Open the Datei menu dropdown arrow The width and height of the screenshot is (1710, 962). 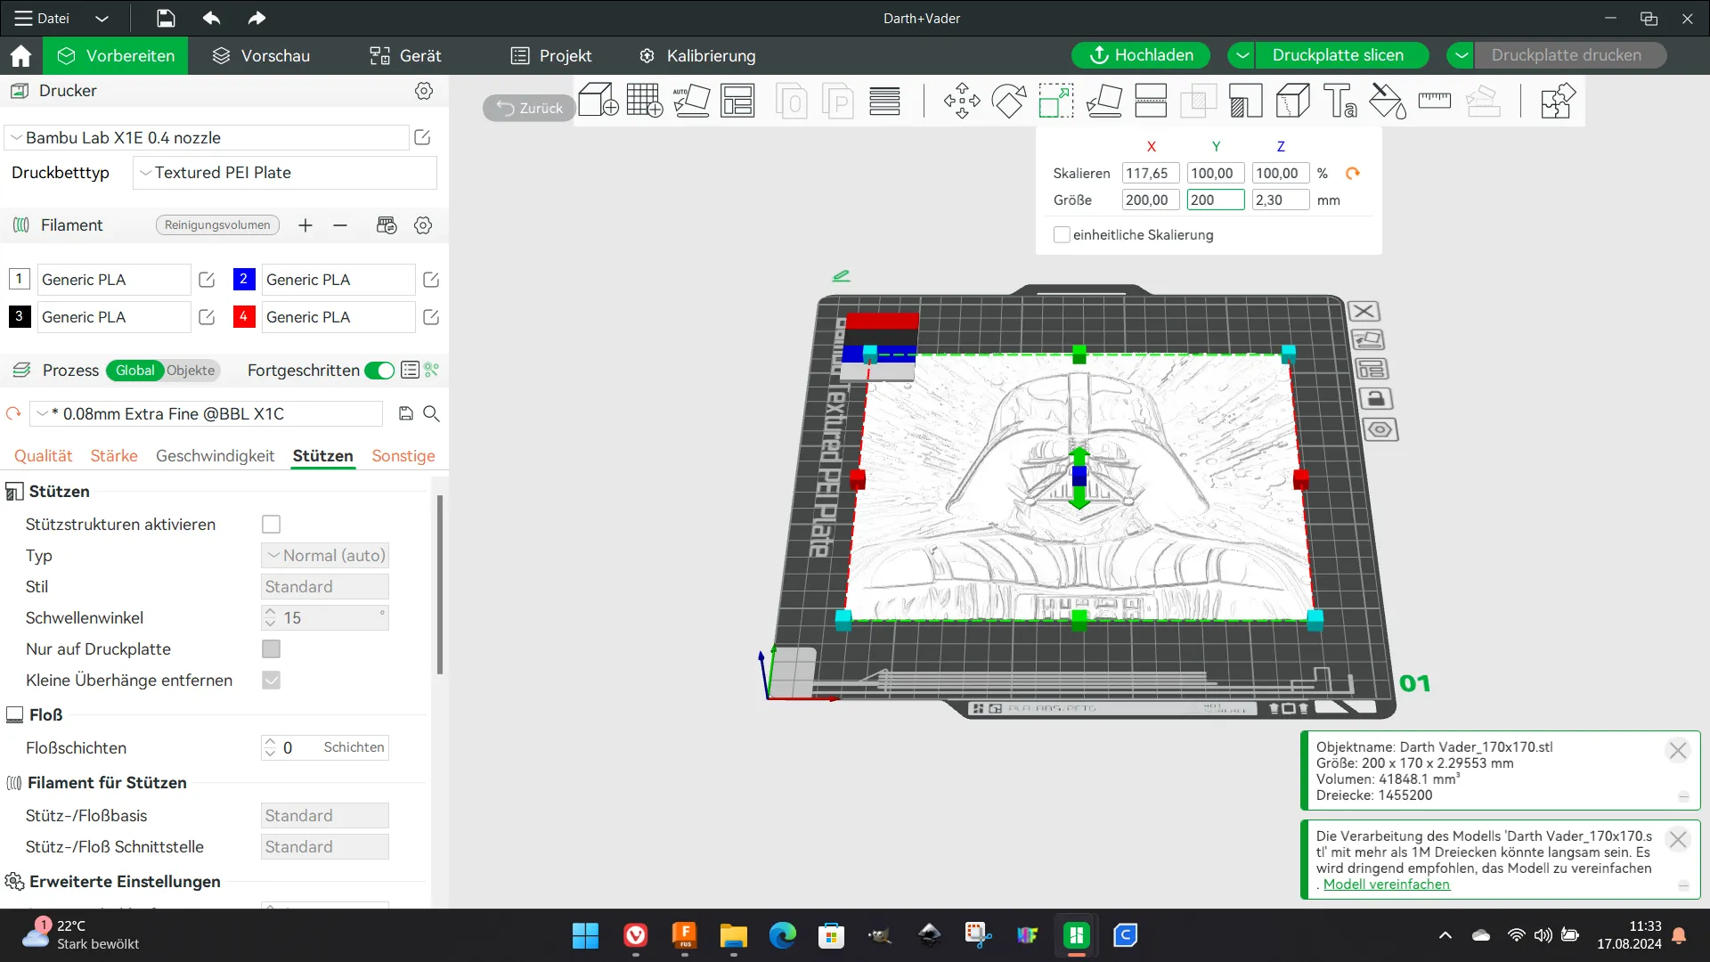pos(102,19)
